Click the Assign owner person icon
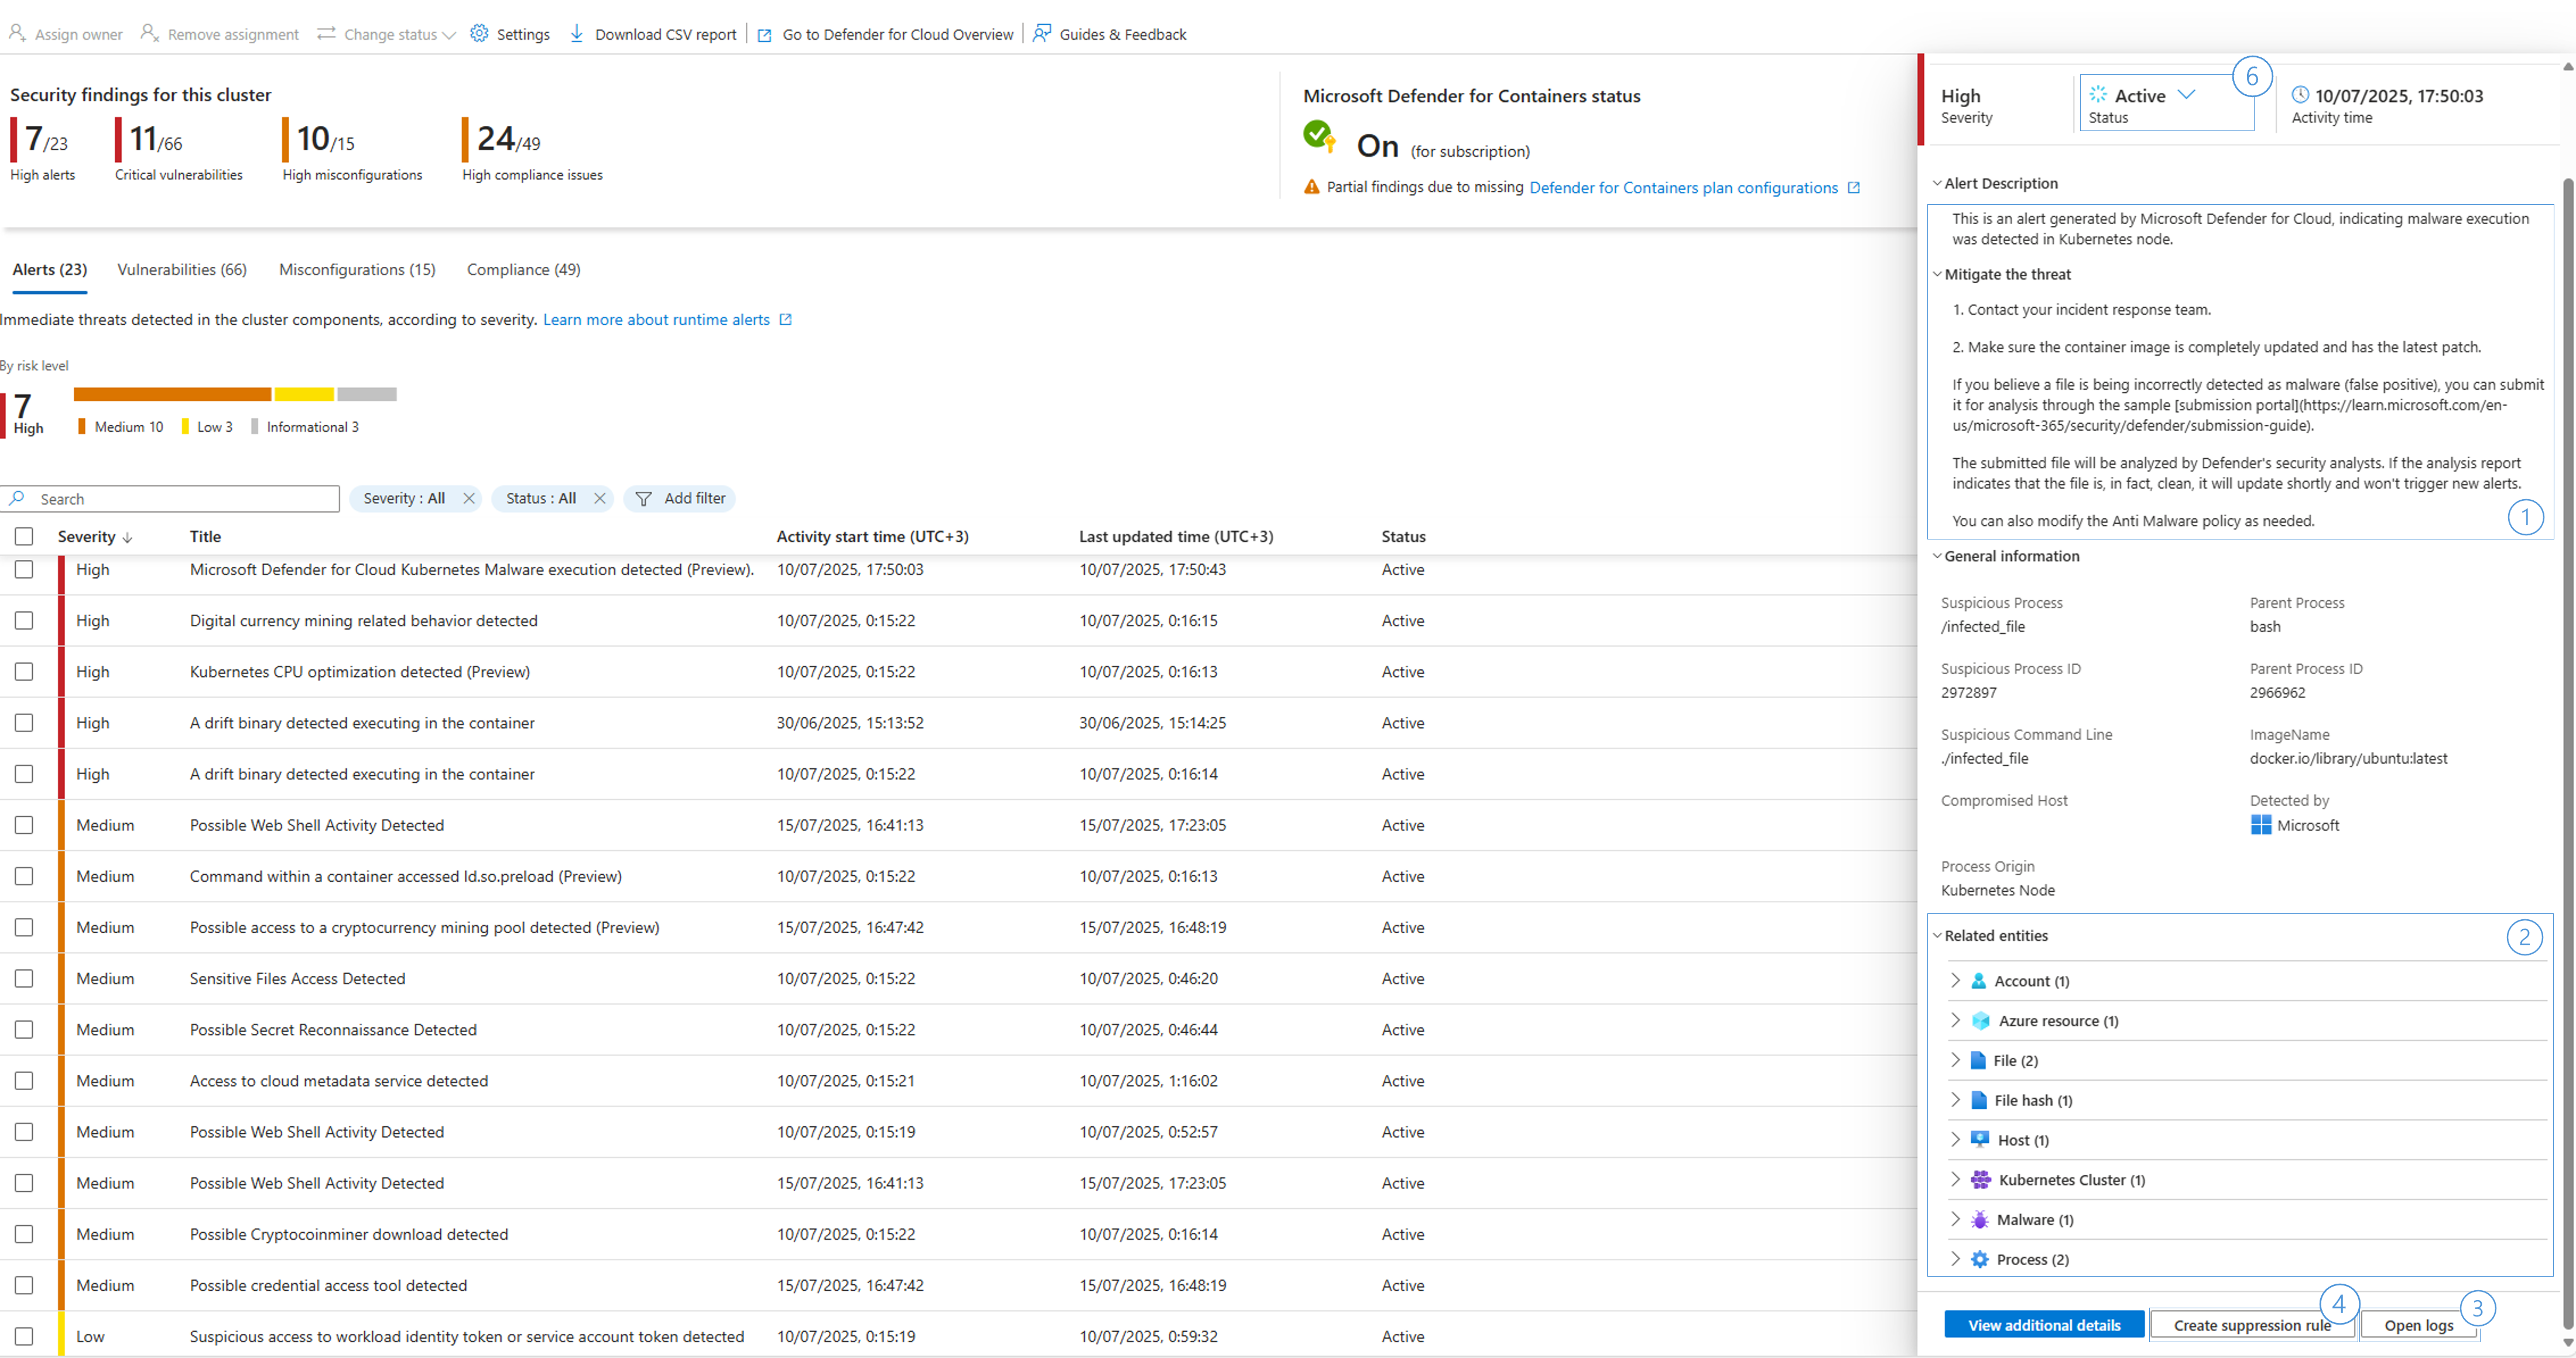Viewport: 2576px width, 1358px height. pyautogui.click(x=17, y=34)
